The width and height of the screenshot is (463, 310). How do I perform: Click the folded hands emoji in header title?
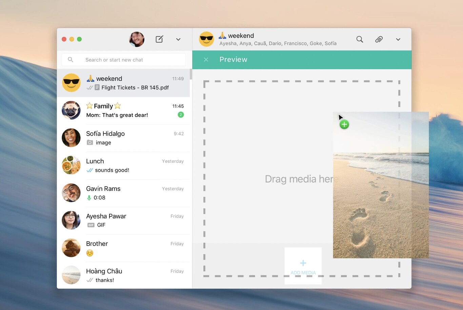point(222,35)
